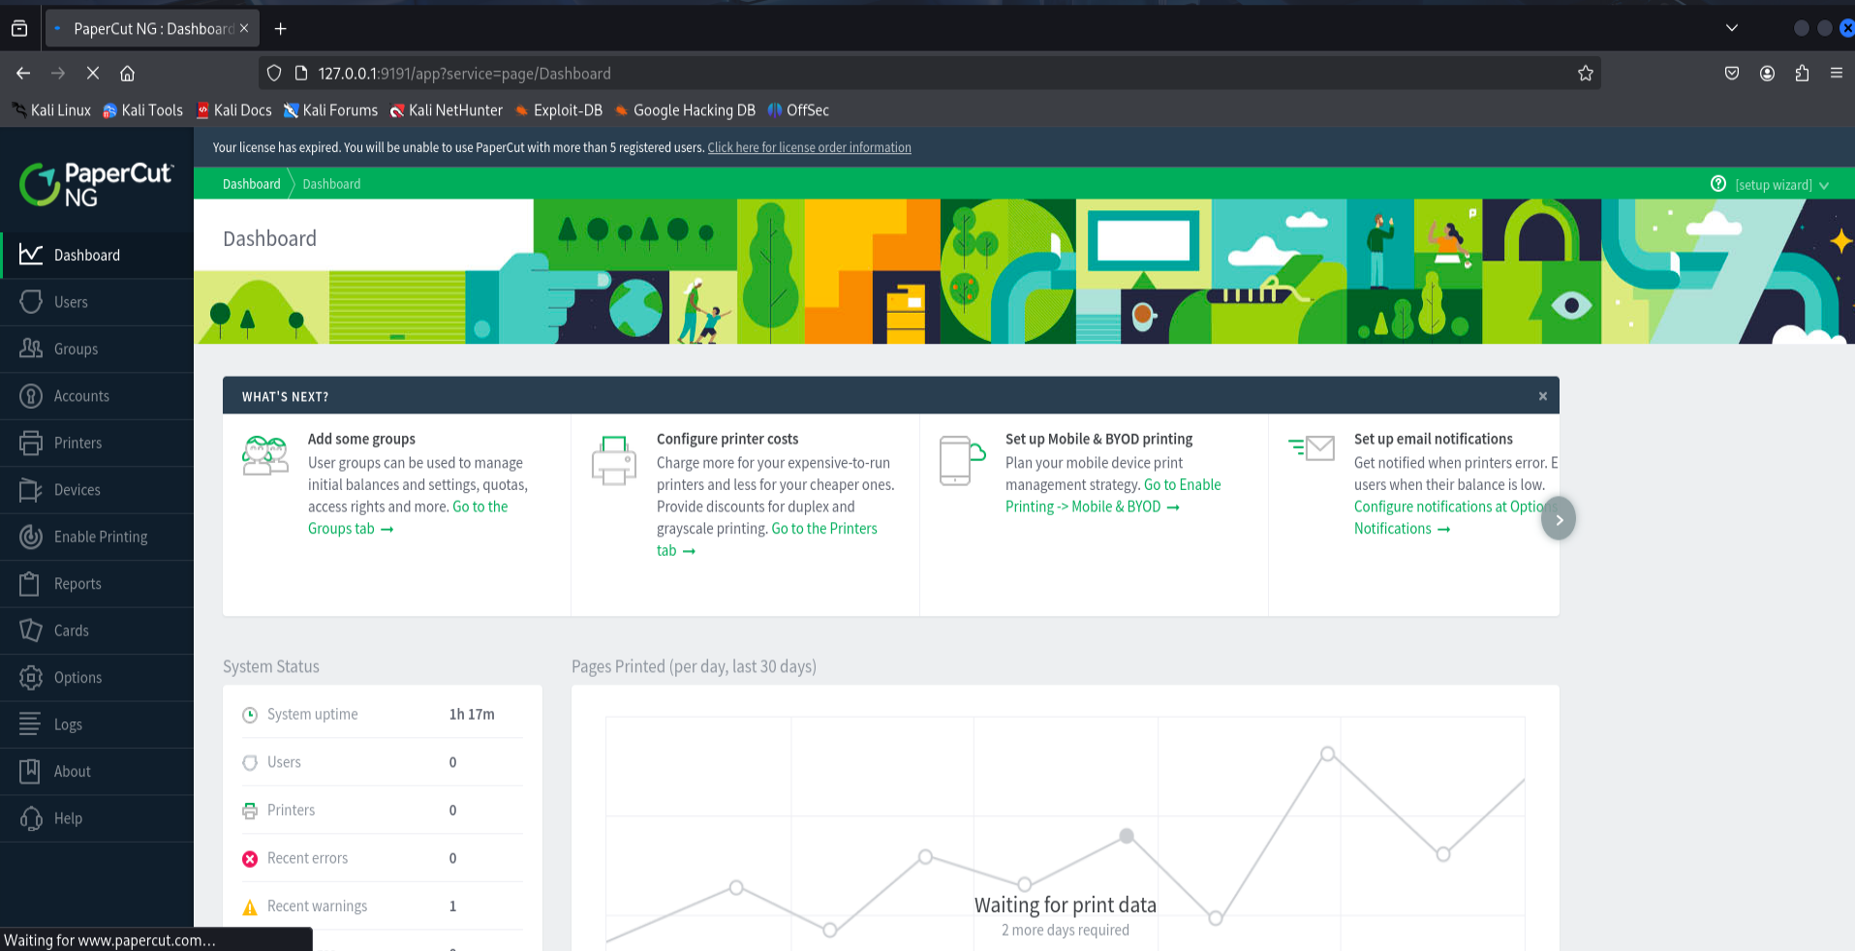Screen dimensions: 1855x951
Task: Open the Reports menu item
Action: [97, 584]
